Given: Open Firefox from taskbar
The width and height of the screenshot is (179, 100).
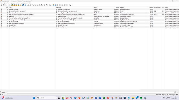Looking at the screenshot, I should point(79,98).
